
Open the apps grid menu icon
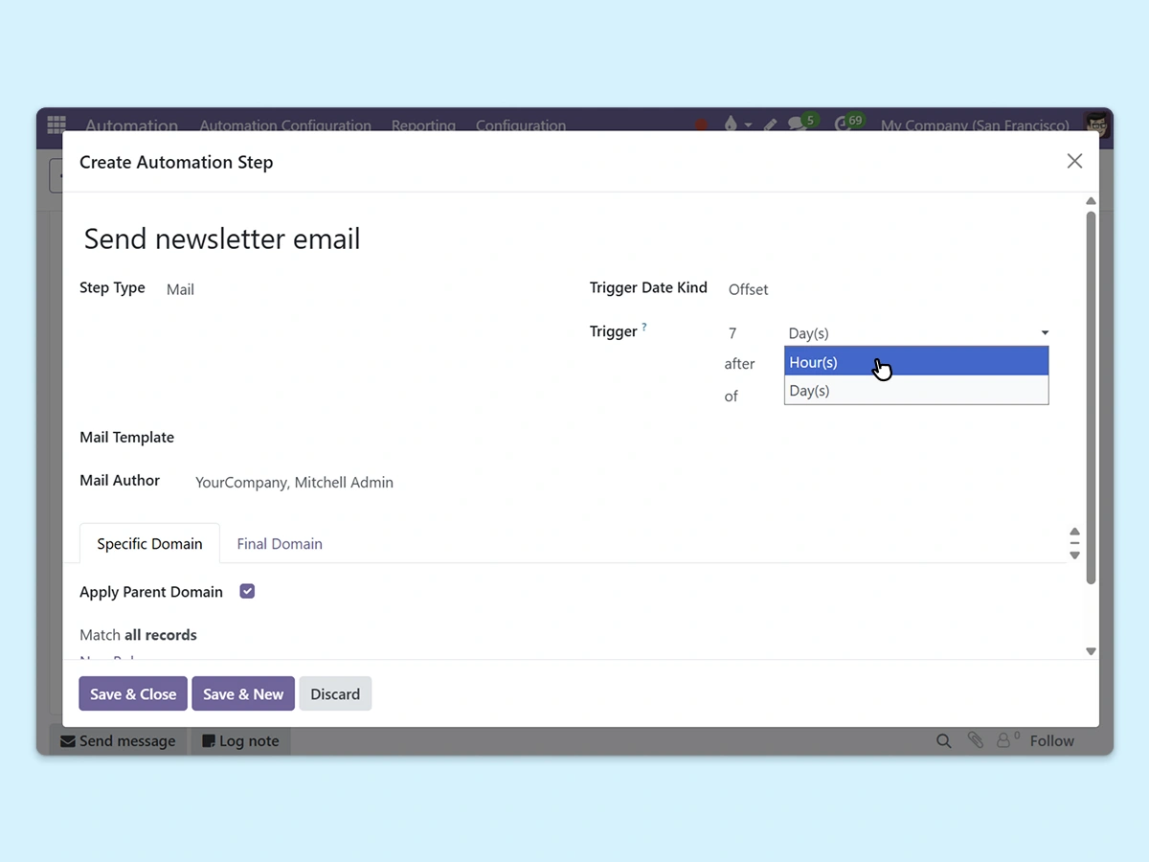pyautogui.click(x=56, y=124)
